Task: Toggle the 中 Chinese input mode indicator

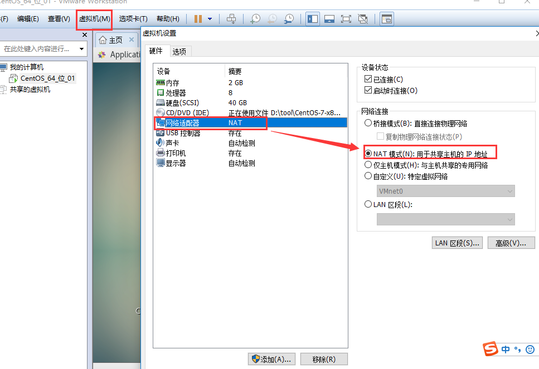Action: tap(506, 350)
